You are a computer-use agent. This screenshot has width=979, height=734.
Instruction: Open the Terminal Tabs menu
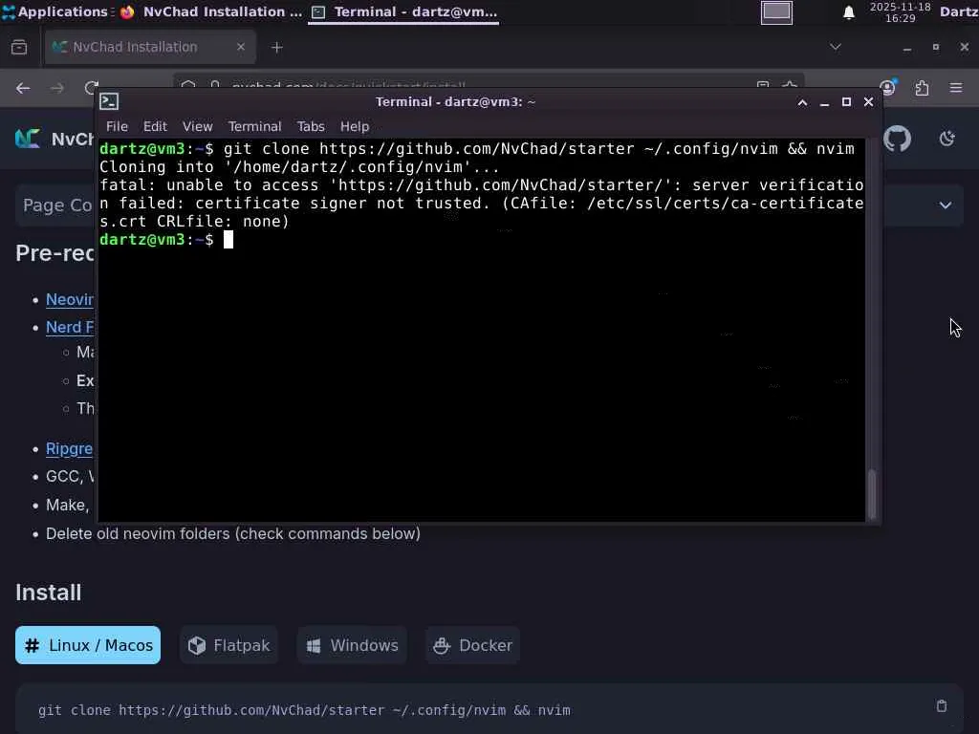(x=311, y=127)
